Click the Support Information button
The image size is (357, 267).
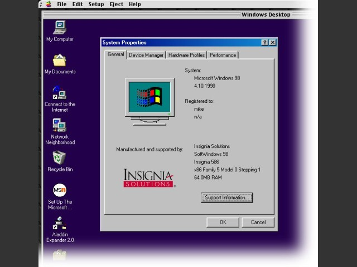(x=226, y=197)
